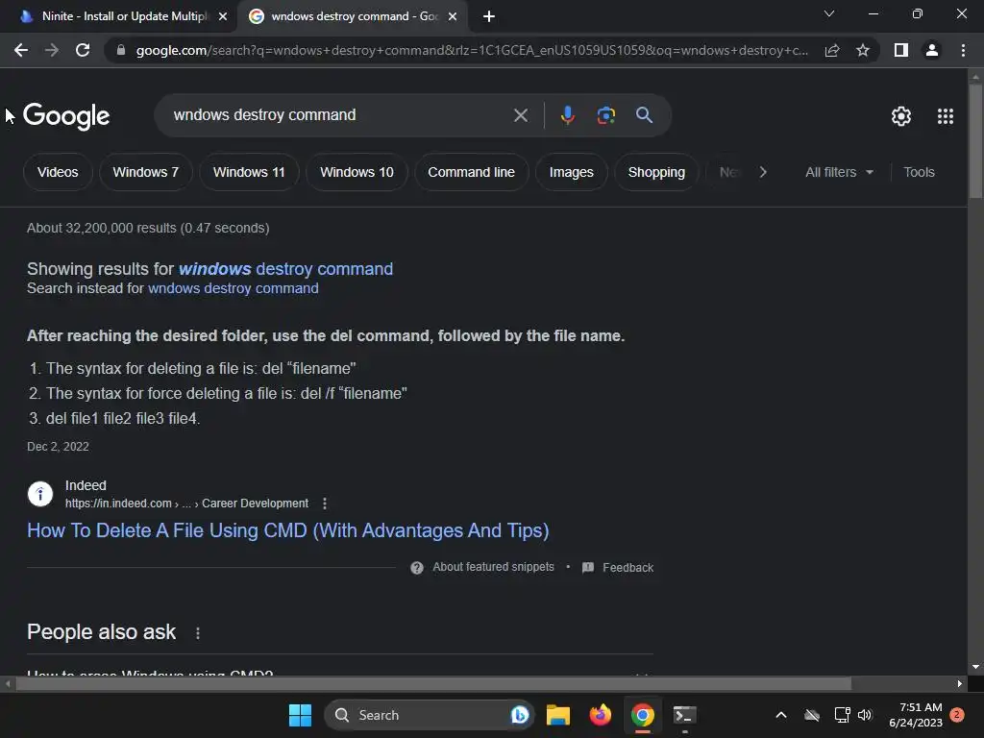Filter results by Command line
The height and width of the screenshot is (738, 984).
coord(471,172)
